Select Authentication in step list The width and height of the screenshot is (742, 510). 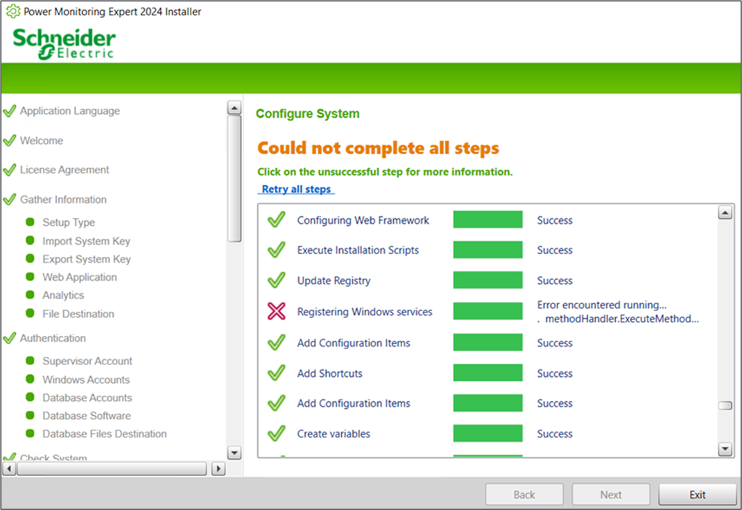pyautogui.click(x=53, y=338)
